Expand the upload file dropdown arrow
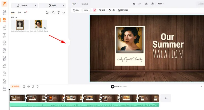 tap(35, 5)
